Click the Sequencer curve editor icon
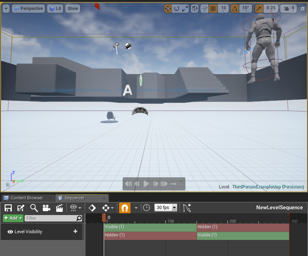 187,208
